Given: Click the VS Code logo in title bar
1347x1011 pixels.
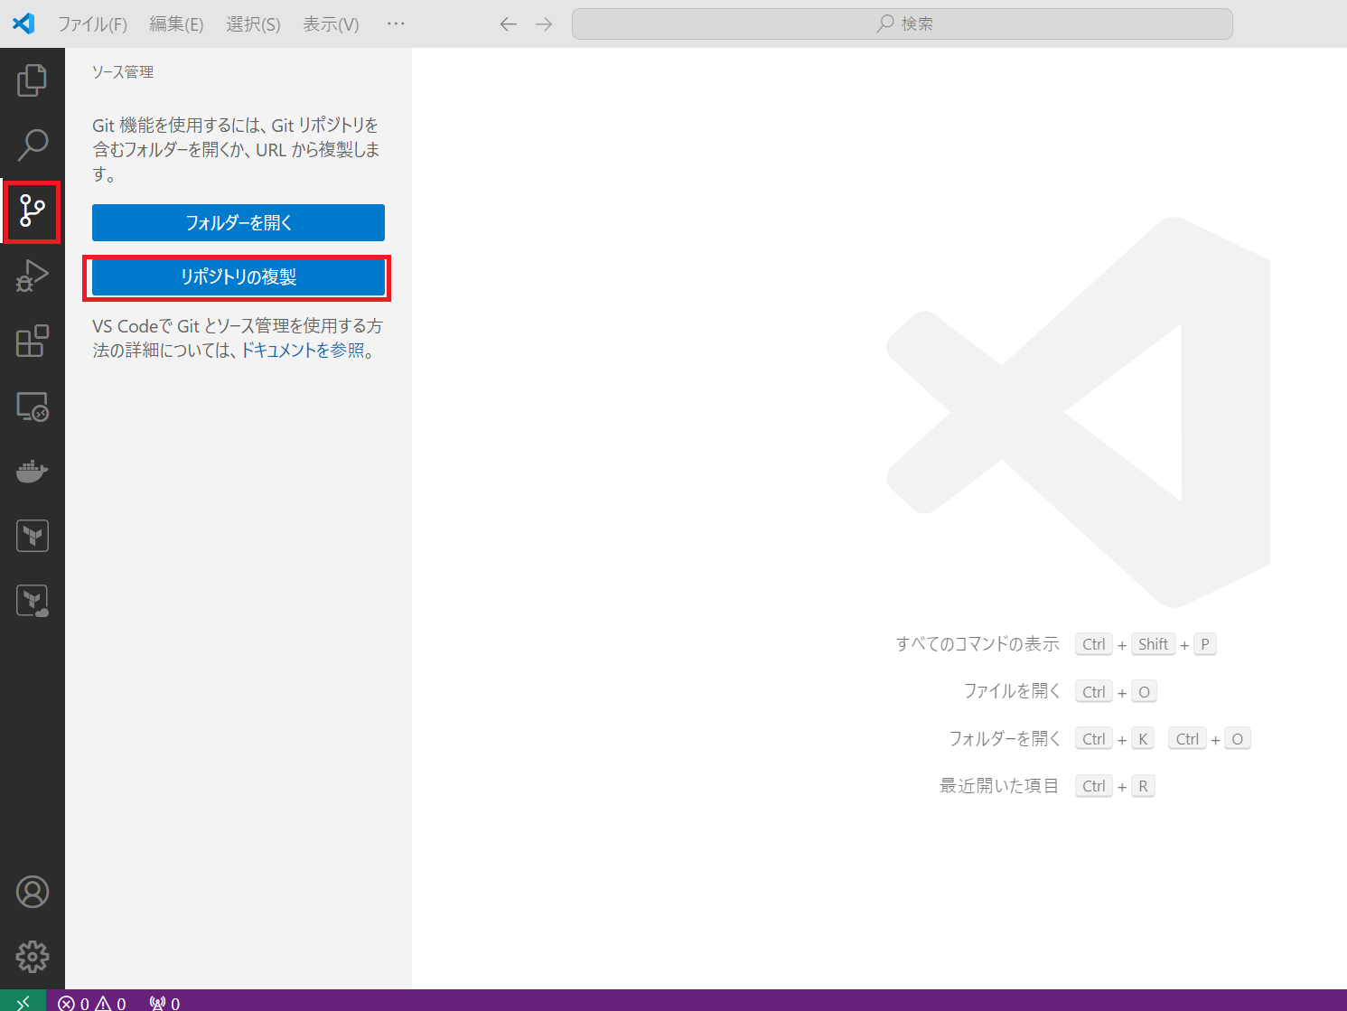Looking at the screenshot, I should tap(24, 23).
